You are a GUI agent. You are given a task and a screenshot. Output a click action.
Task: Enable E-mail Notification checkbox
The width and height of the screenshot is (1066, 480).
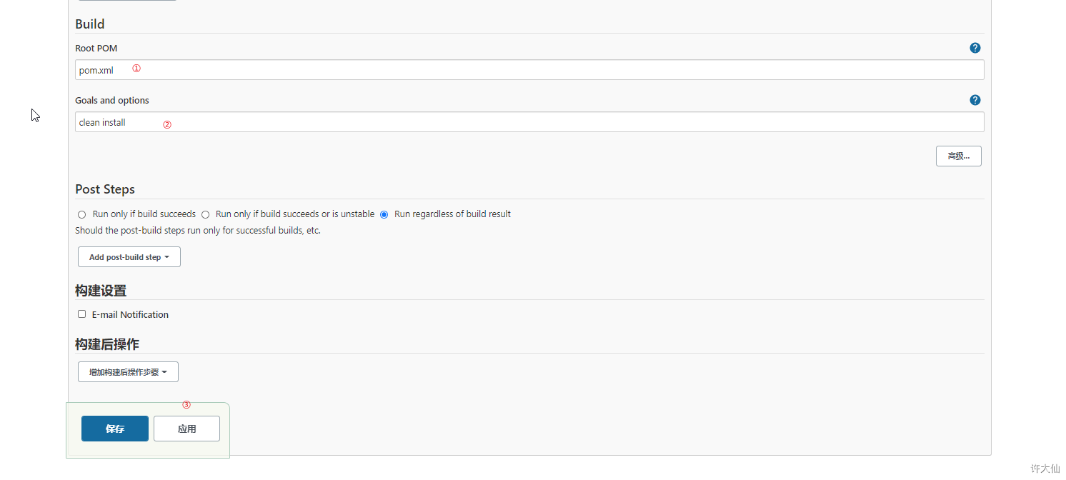pos(82,314)
